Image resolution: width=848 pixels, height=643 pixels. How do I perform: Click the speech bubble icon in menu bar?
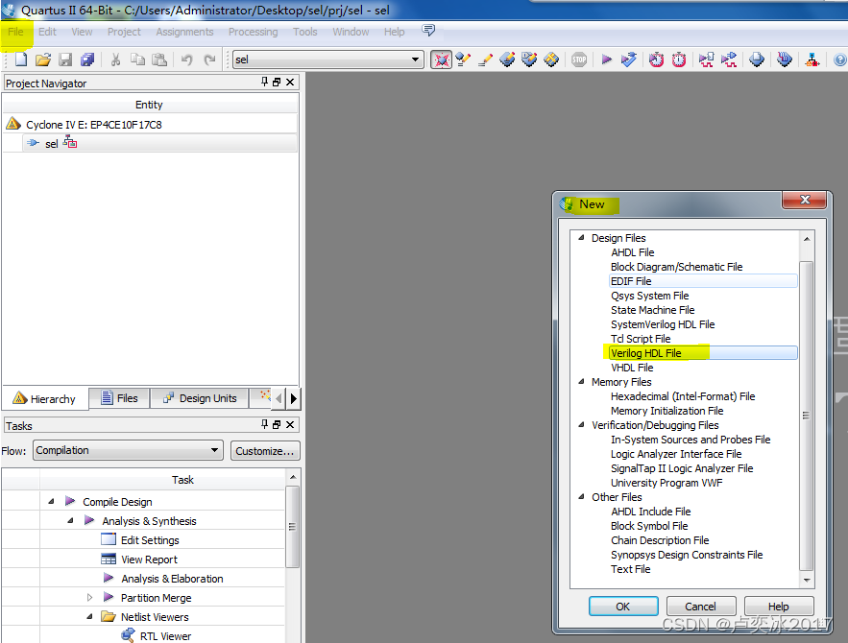(x=428, y=31)
